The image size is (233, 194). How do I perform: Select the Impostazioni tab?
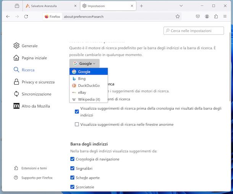[108, 6]
